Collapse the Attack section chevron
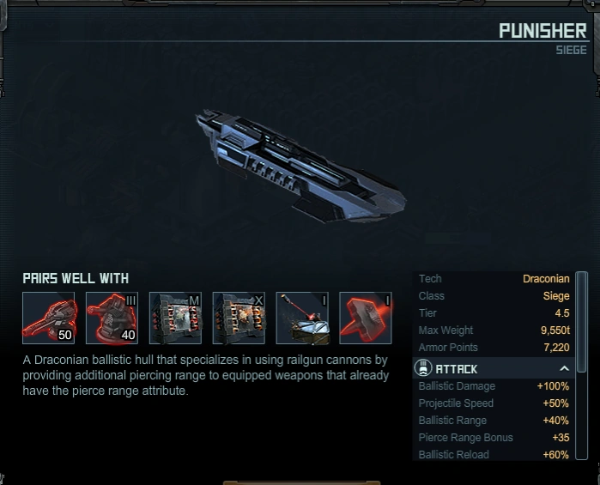 click(x=564, y=368)
